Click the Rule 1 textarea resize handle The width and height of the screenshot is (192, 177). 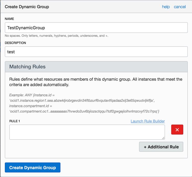163,138
